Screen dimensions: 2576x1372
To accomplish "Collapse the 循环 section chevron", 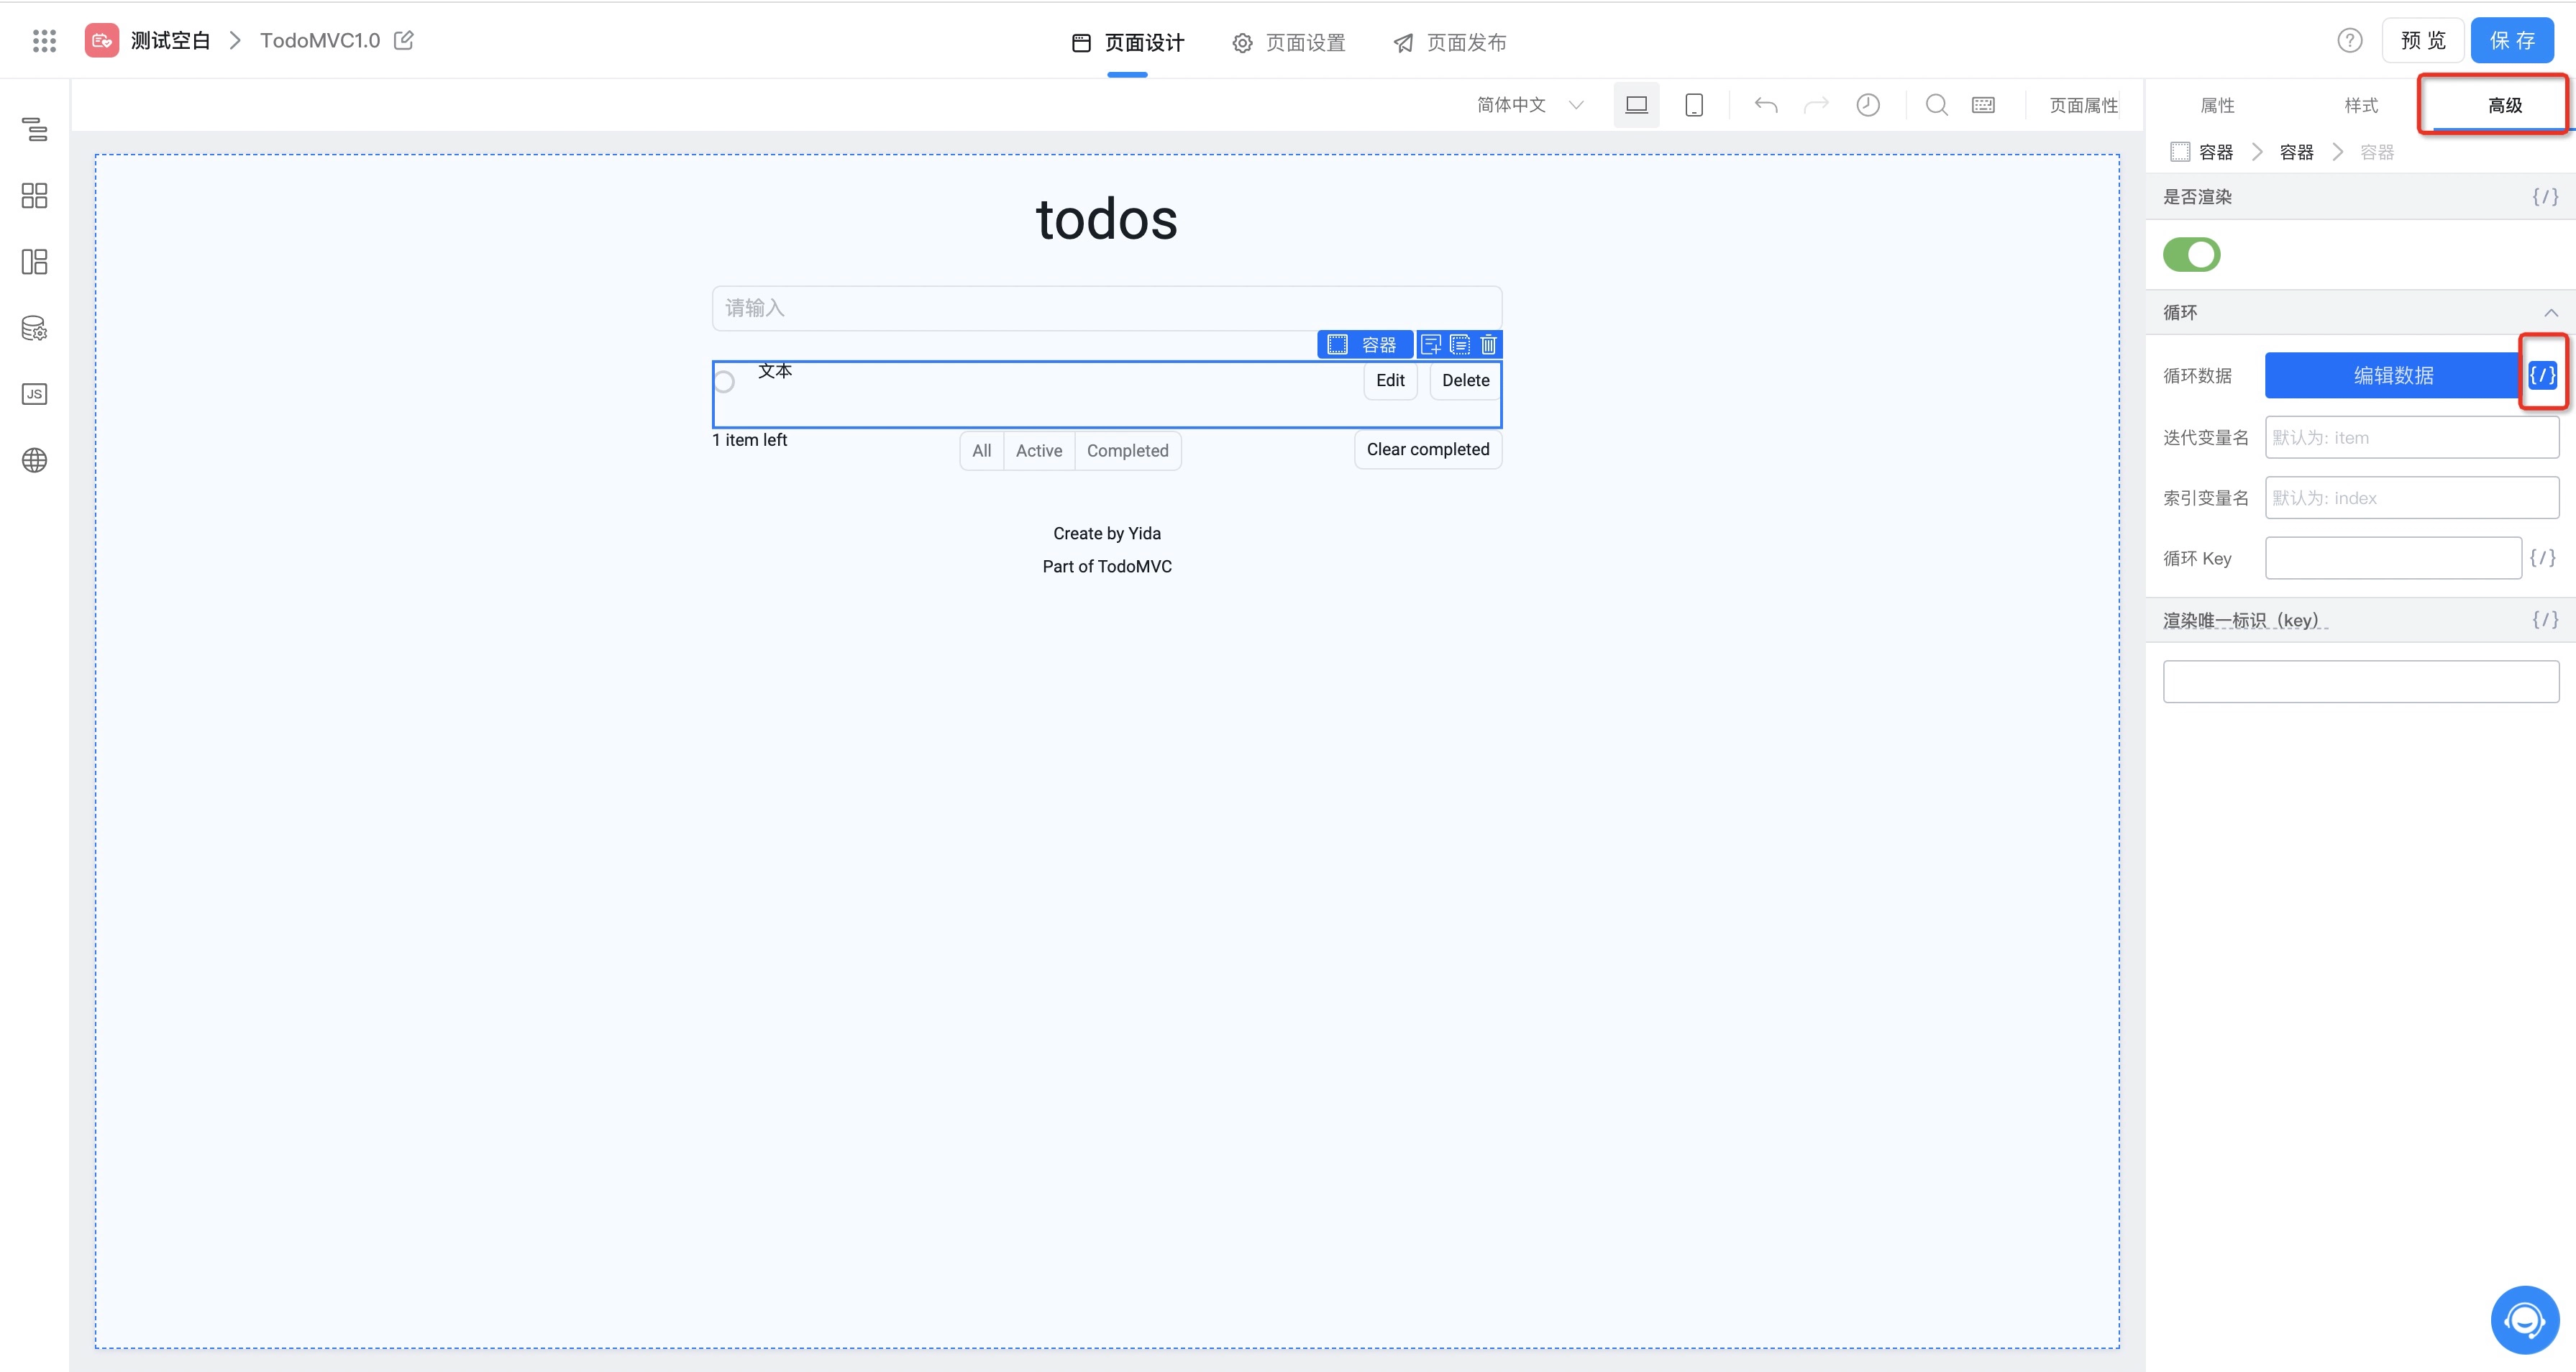I will pyautogui.click(x=2551, y=313).
